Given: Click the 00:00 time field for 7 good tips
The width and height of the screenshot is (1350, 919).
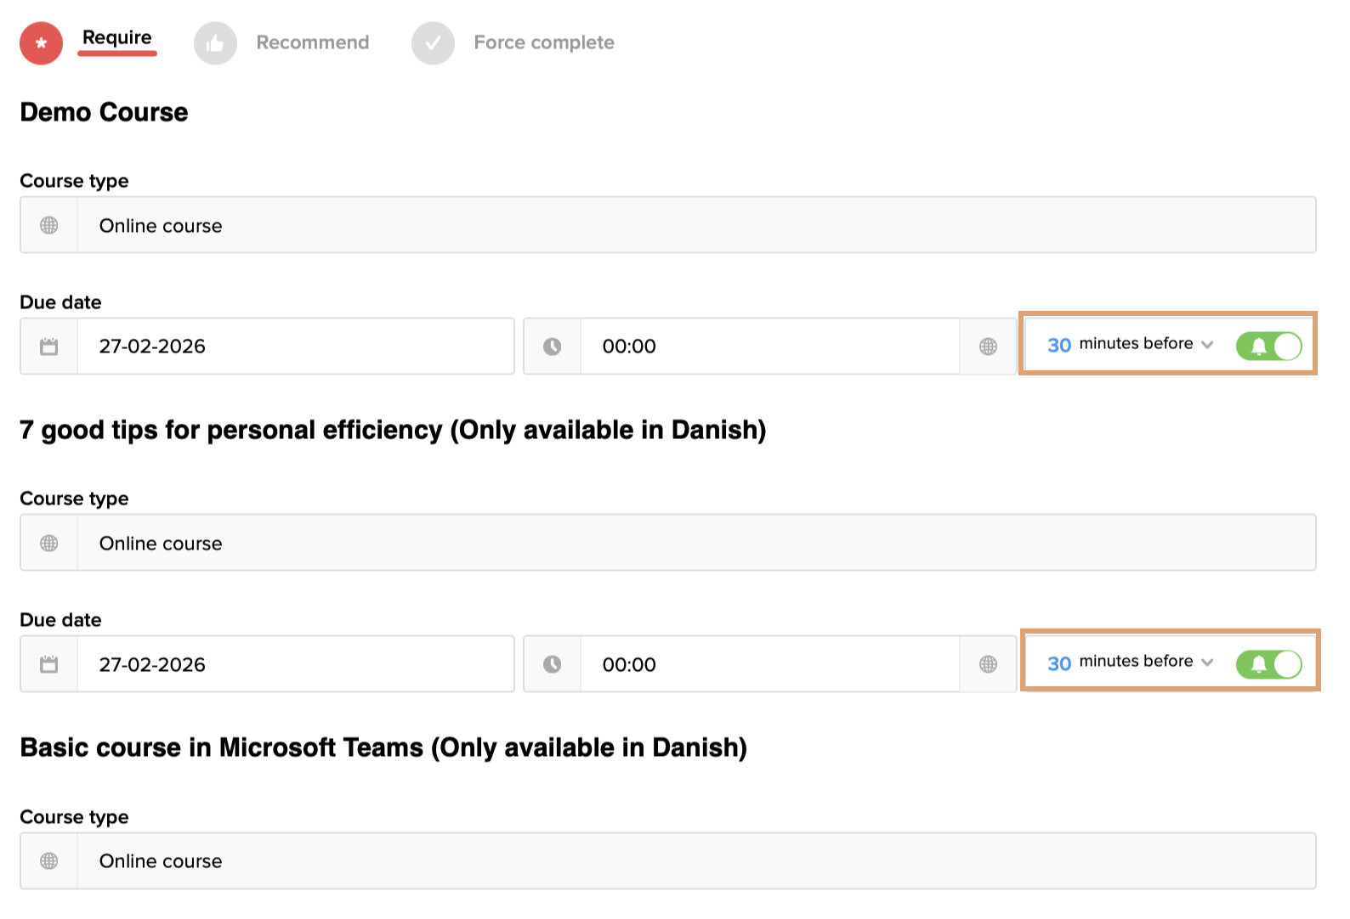Looking at the screenshot, I should pos(769,664).
